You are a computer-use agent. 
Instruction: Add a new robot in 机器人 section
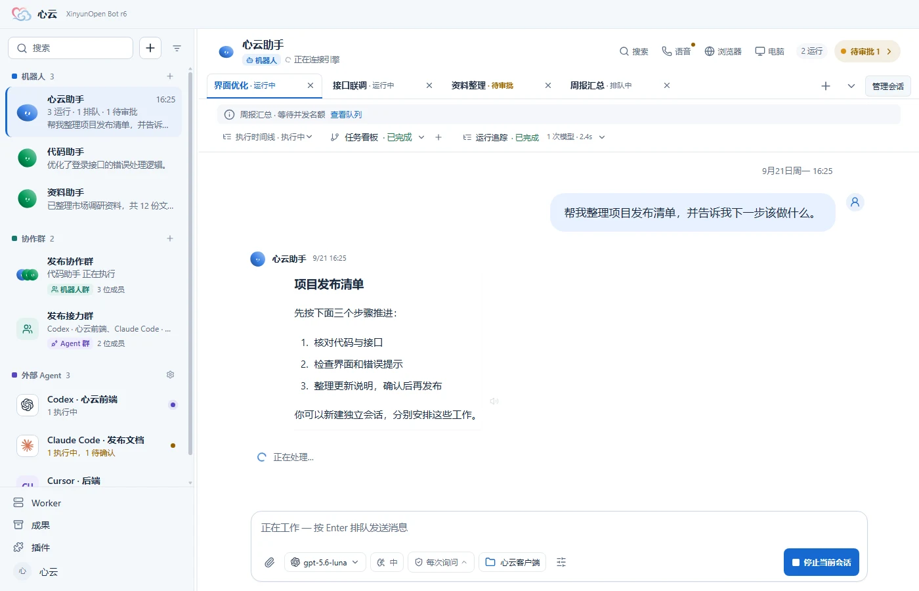click(170, 76)
